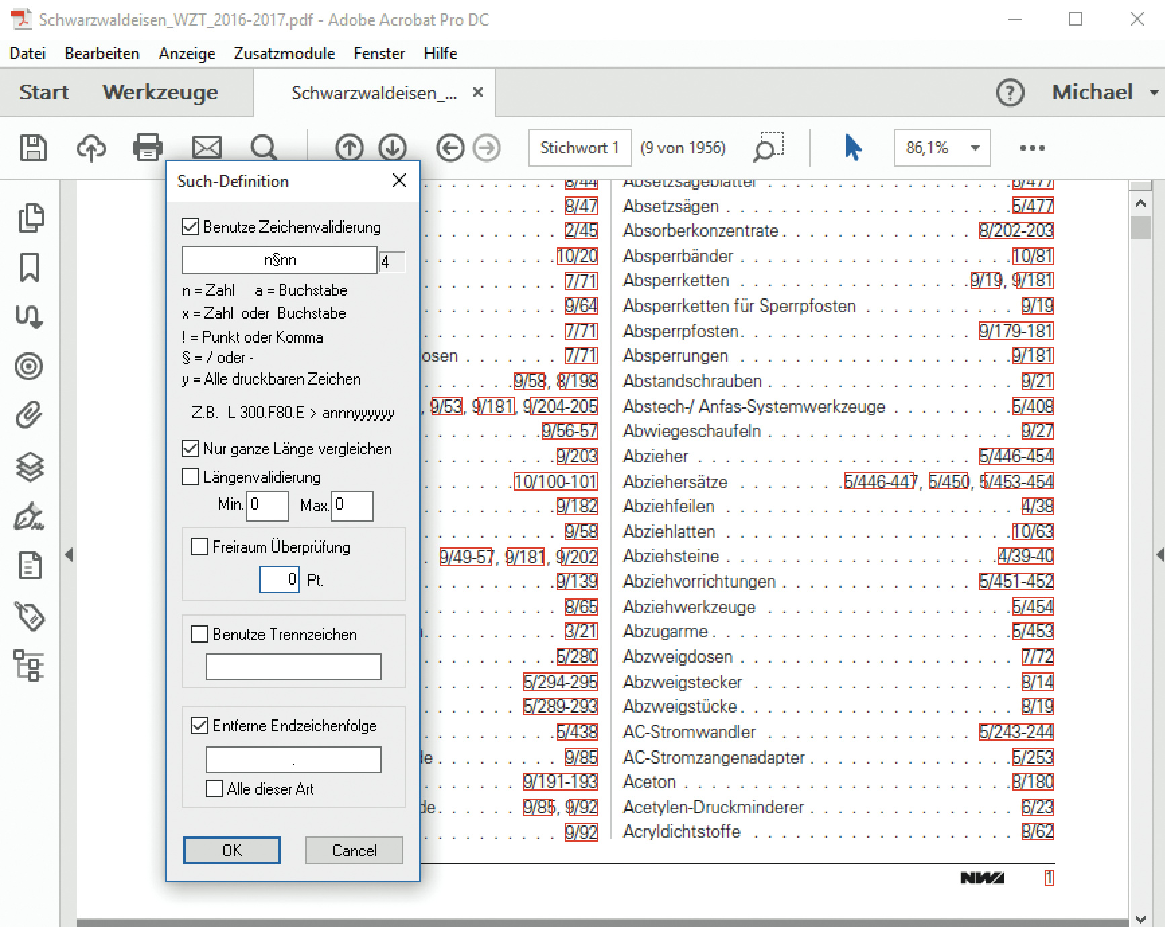Go to previous page arrow
This screenshot has width=1165, height=927.
tap(349, 148)
